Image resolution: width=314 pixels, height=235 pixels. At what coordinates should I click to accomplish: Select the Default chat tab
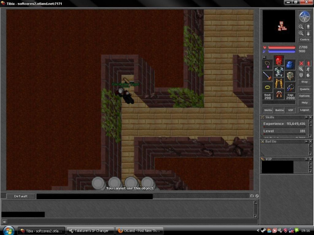(21, 196)
